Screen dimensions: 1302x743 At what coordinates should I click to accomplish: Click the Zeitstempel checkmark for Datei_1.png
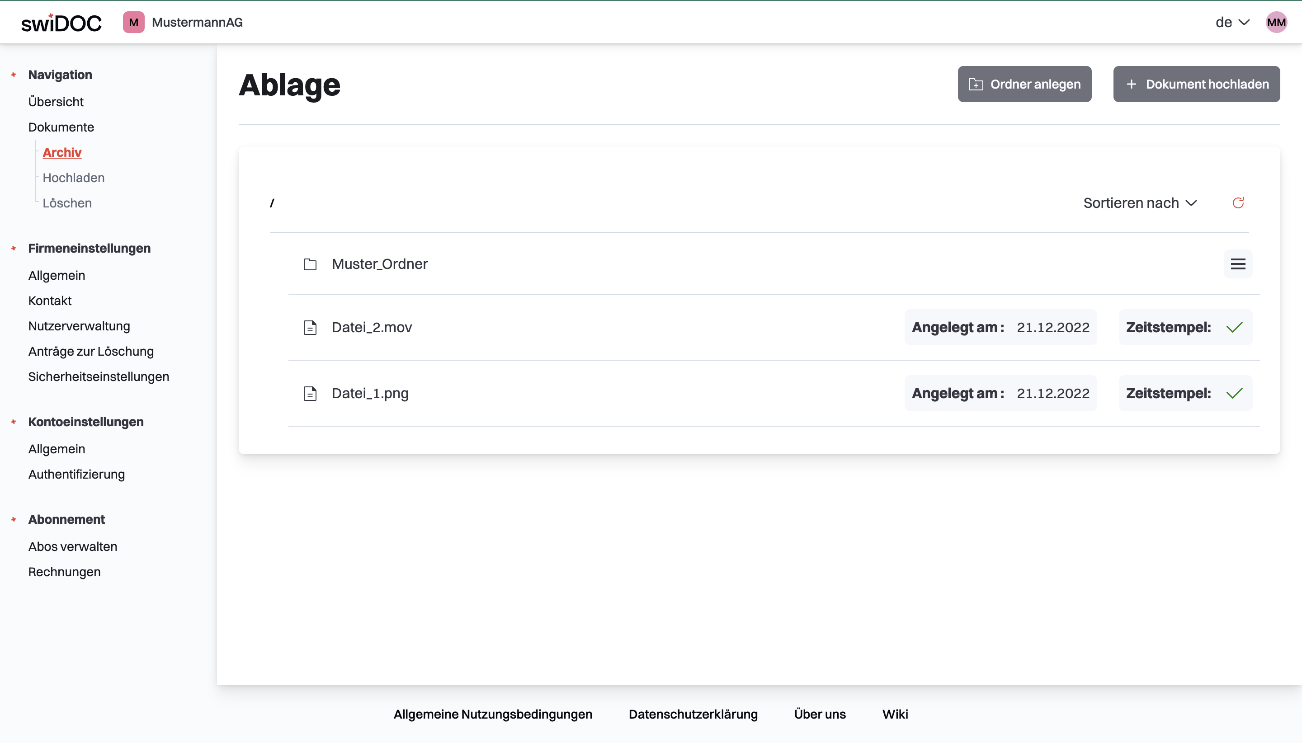[x=1234, y=394]
